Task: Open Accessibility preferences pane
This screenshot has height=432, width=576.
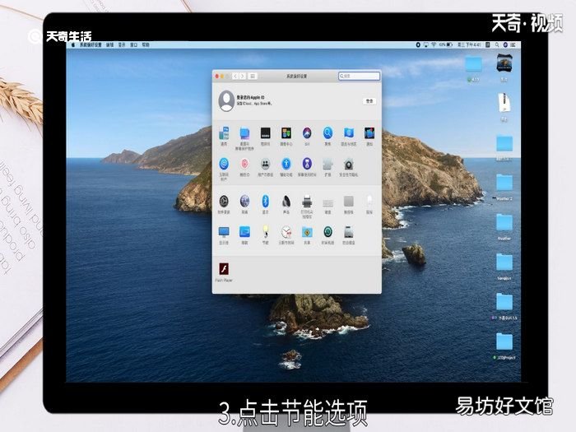Action: point(286,164)
